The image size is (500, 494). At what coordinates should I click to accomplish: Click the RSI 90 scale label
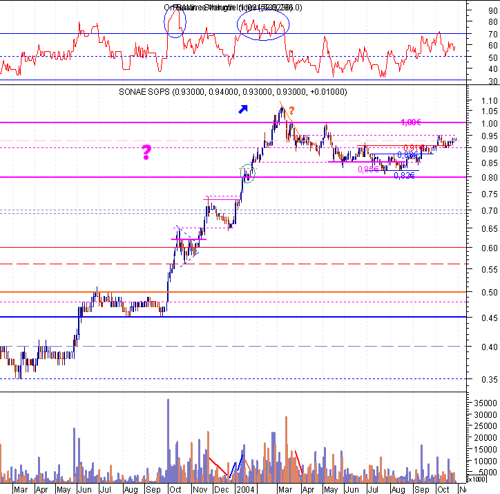pyautogui.click(x=492, y=10)
